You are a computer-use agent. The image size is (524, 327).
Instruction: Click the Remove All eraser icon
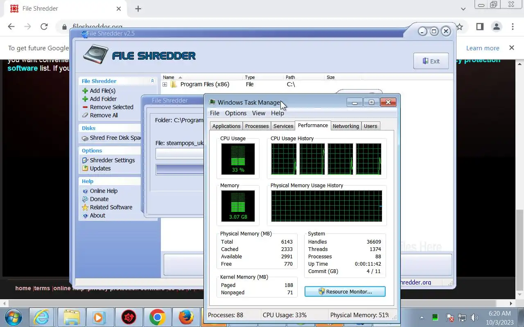point(85,115)
